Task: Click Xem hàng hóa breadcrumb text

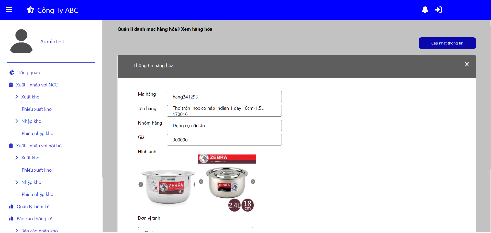Action: pyautogui.click(x=197, y=29)
